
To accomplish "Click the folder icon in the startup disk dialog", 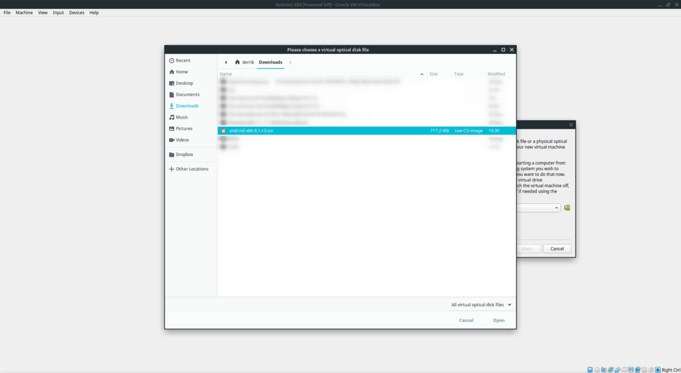I will point(567,208).
